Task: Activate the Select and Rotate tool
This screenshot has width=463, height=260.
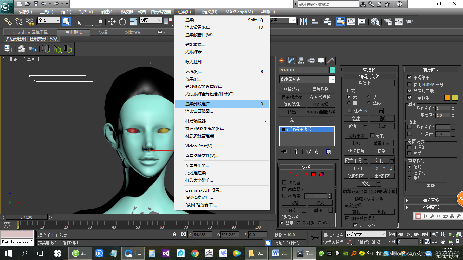Action: [122, 22]
